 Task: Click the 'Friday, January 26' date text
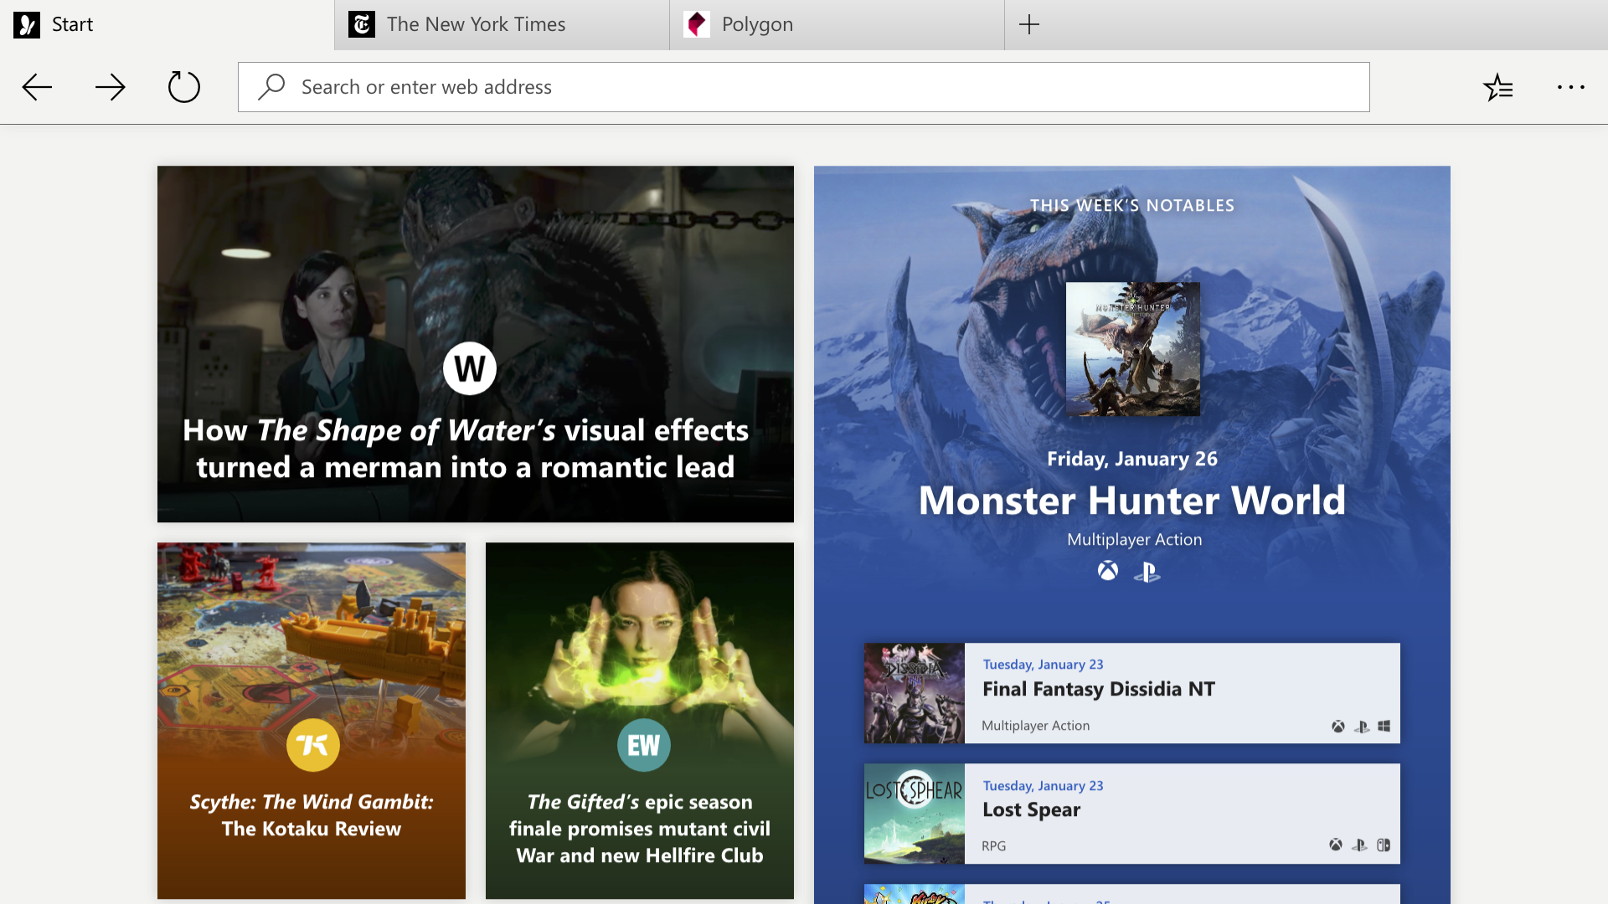coord(1132,459)
